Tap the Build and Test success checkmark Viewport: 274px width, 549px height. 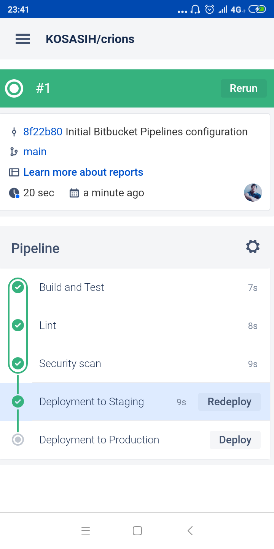[18, 287]
